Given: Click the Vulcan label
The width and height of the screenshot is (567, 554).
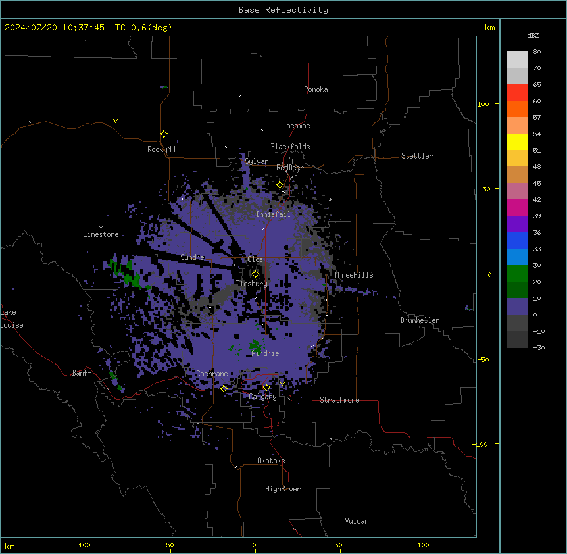Looking at the screenshot, I should (357, 521).
